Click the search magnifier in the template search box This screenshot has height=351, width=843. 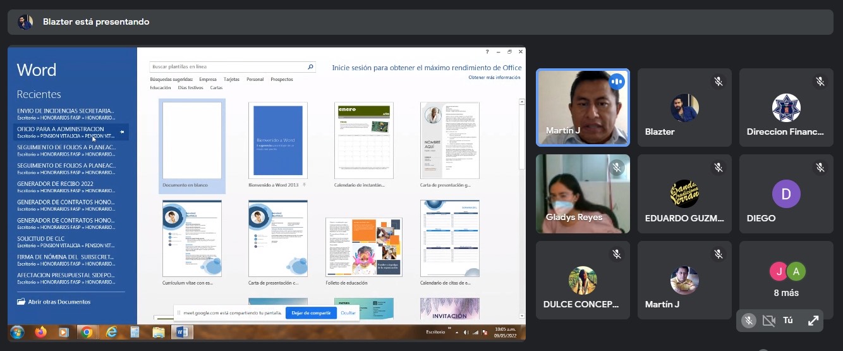pyautogui.click(x=310, y=66)
